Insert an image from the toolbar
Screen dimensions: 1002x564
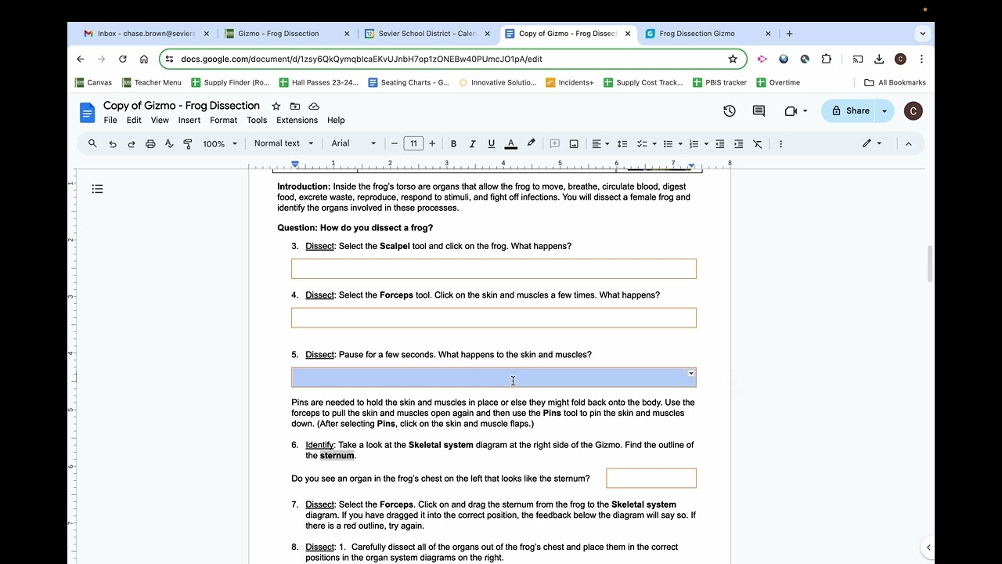click(x=574, y=143)
